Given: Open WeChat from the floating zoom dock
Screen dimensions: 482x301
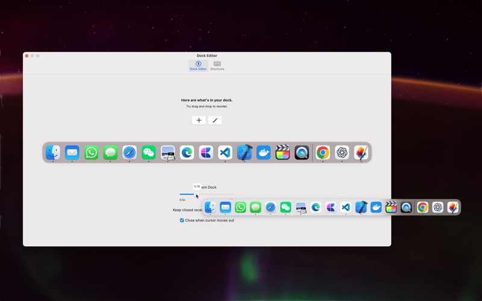Looking at the screenshot, I should (x=286, y=207).
